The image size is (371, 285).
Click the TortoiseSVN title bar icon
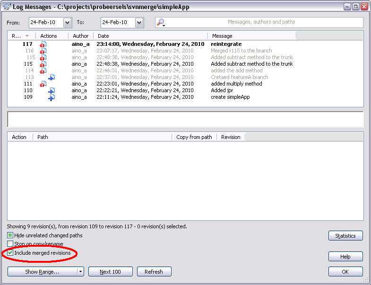tap(7, 7)
